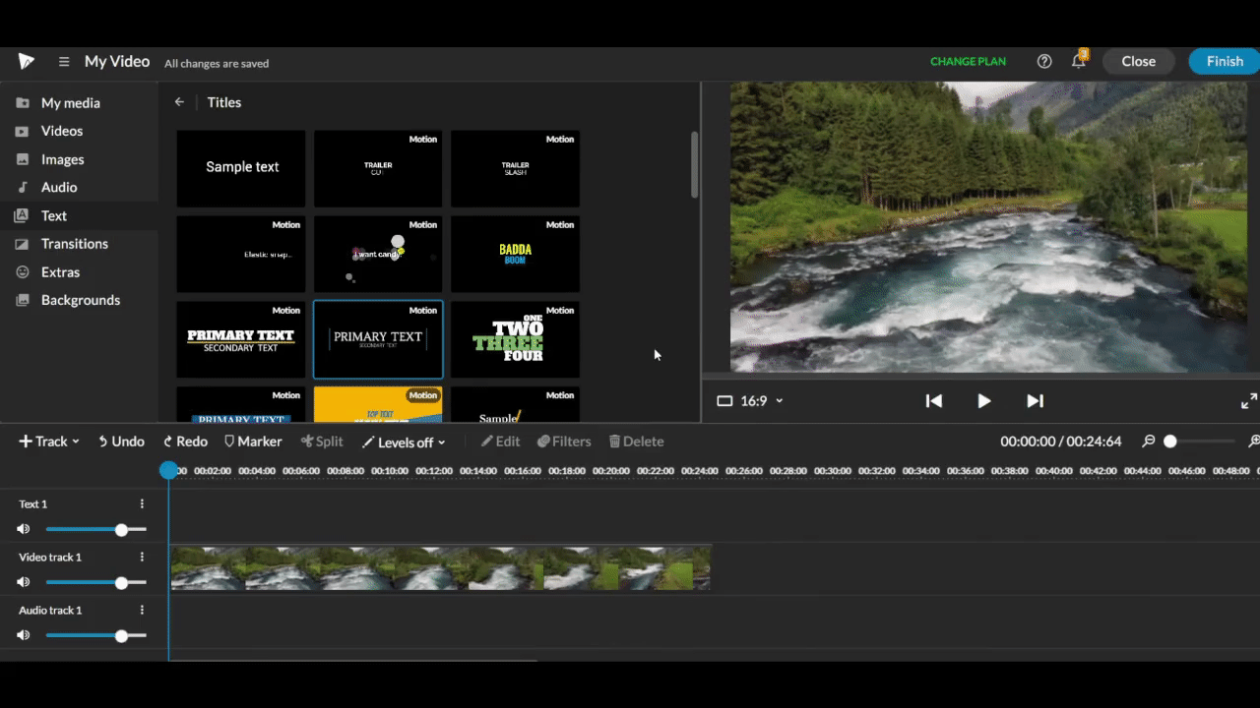This screenshot has height=708, width=1260.
Task: Open the 16:9 aspect ratio dropdown
Action: tap(750, 400)
